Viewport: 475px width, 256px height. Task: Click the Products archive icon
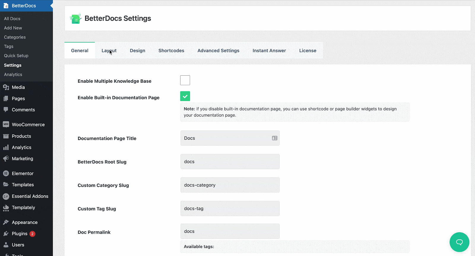[x=6, y=136]
